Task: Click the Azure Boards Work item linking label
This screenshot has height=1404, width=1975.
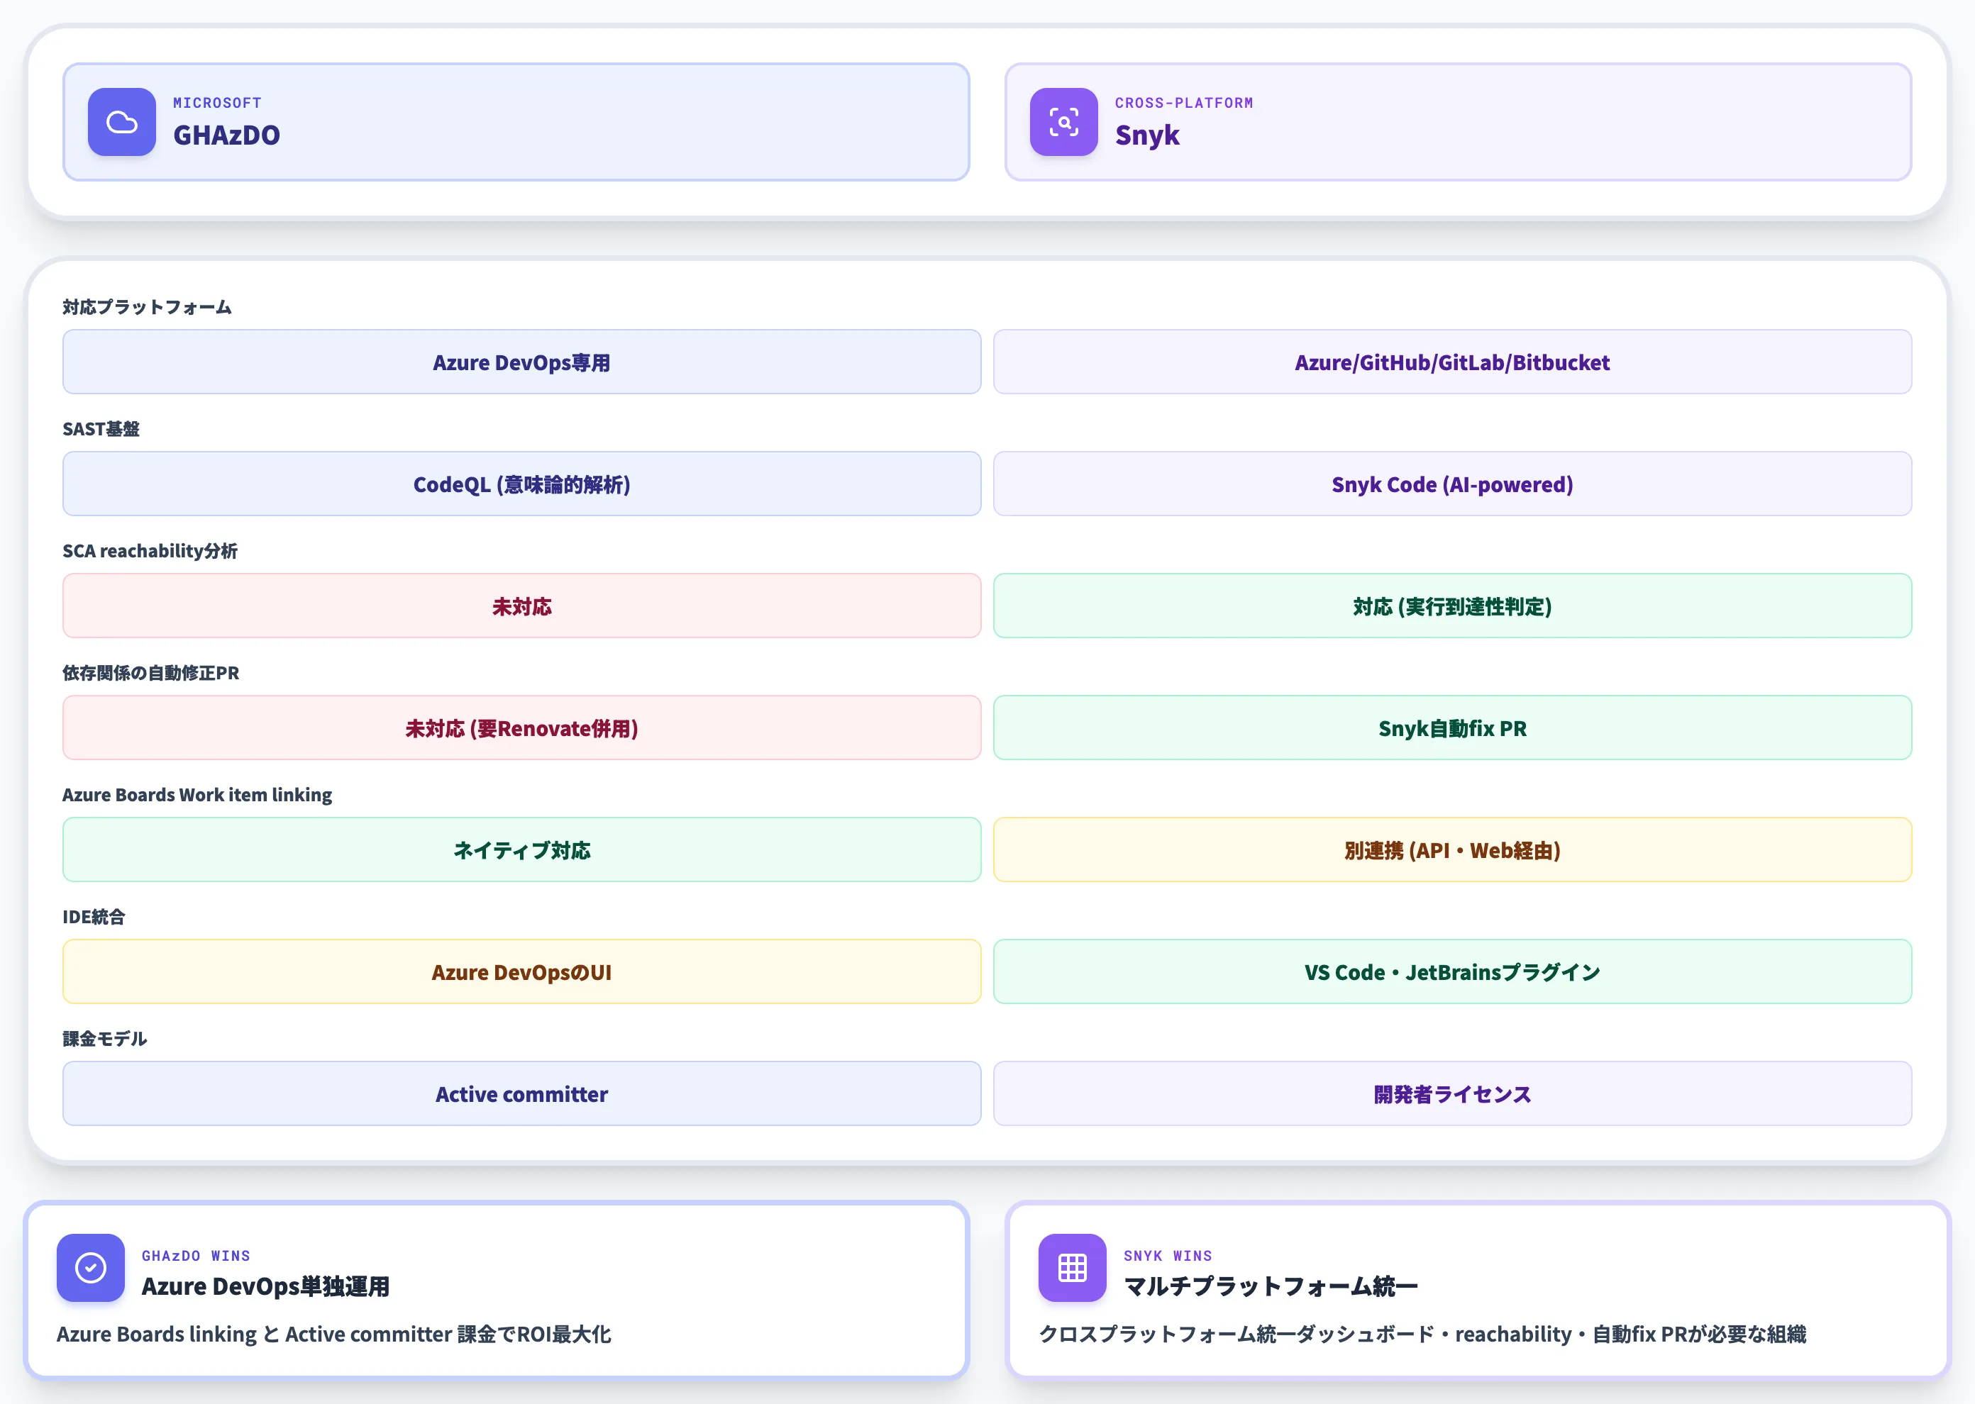Action: (197, 794)
